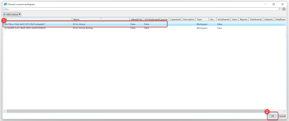The height and width of the screenshot is (121, 289).
Task: Maximize the Choose a source workspace window
Action: click(274, 4)
